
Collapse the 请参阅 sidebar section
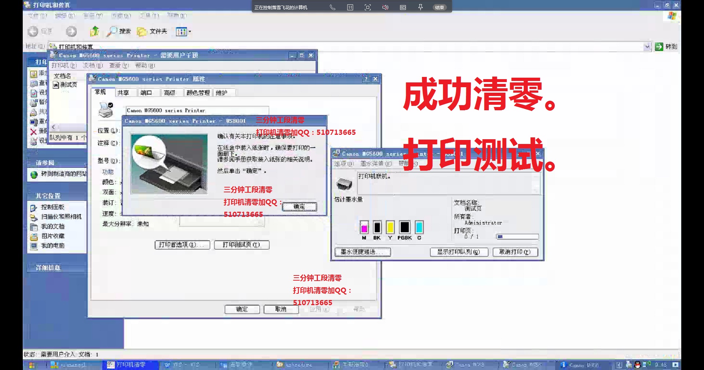(x=57, y=163)
